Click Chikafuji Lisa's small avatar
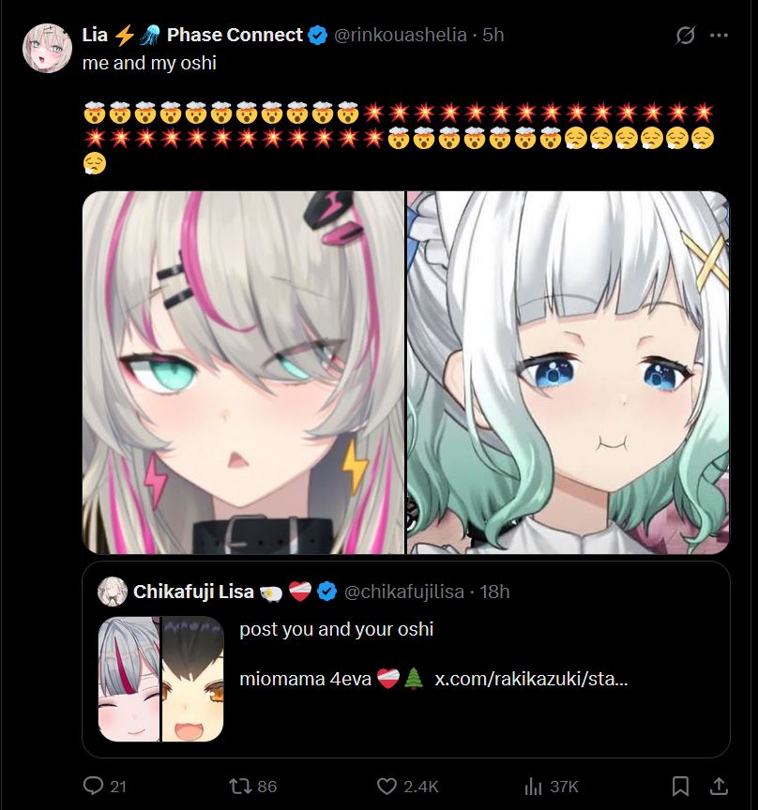The image size is (758, 810). (113, 592)
